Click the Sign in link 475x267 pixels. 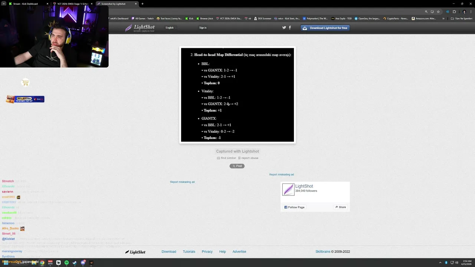click(203, 28)
